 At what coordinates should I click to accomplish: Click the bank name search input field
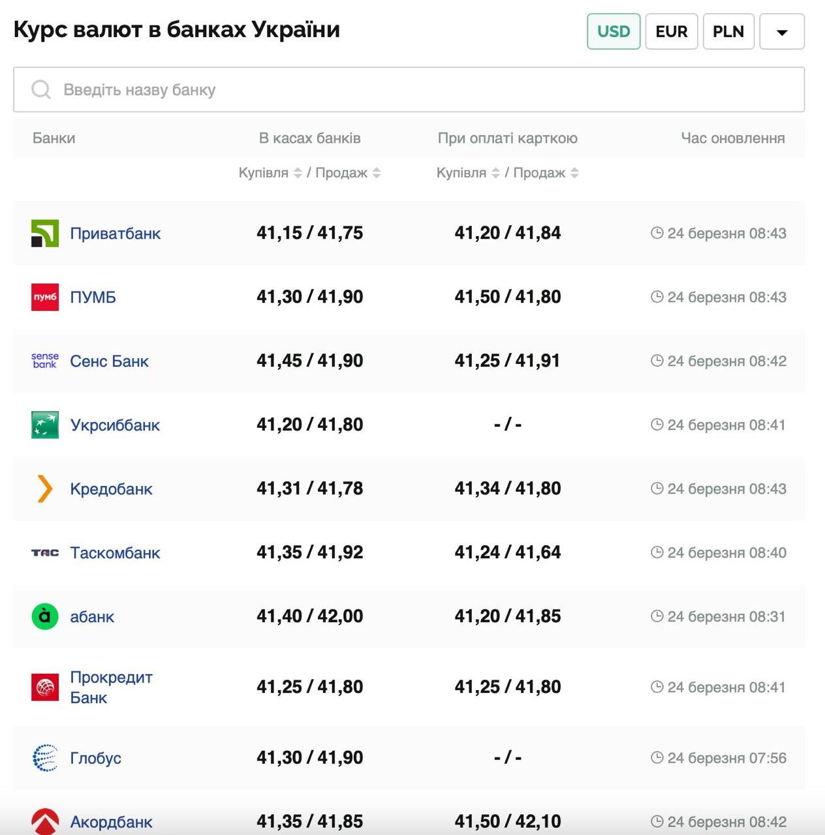click(x=261, y=89)
